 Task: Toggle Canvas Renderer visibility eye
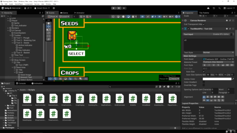(186, 21)
